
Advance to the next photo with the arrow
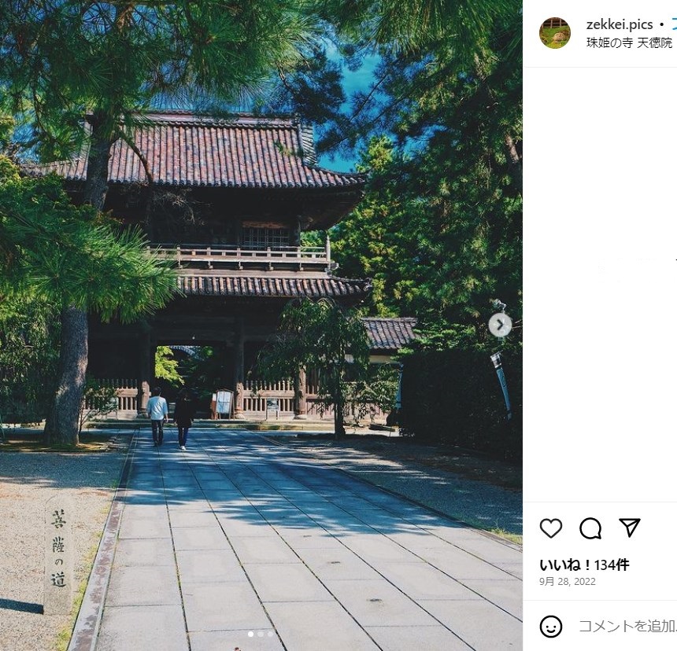coord(500,325)
